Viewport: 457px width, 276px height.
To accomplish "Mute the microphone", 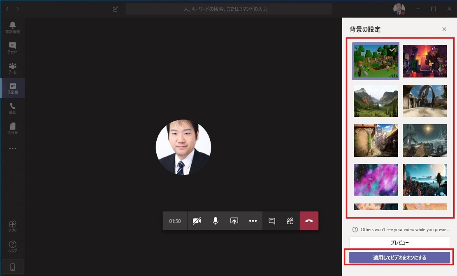I will [215, 220].
